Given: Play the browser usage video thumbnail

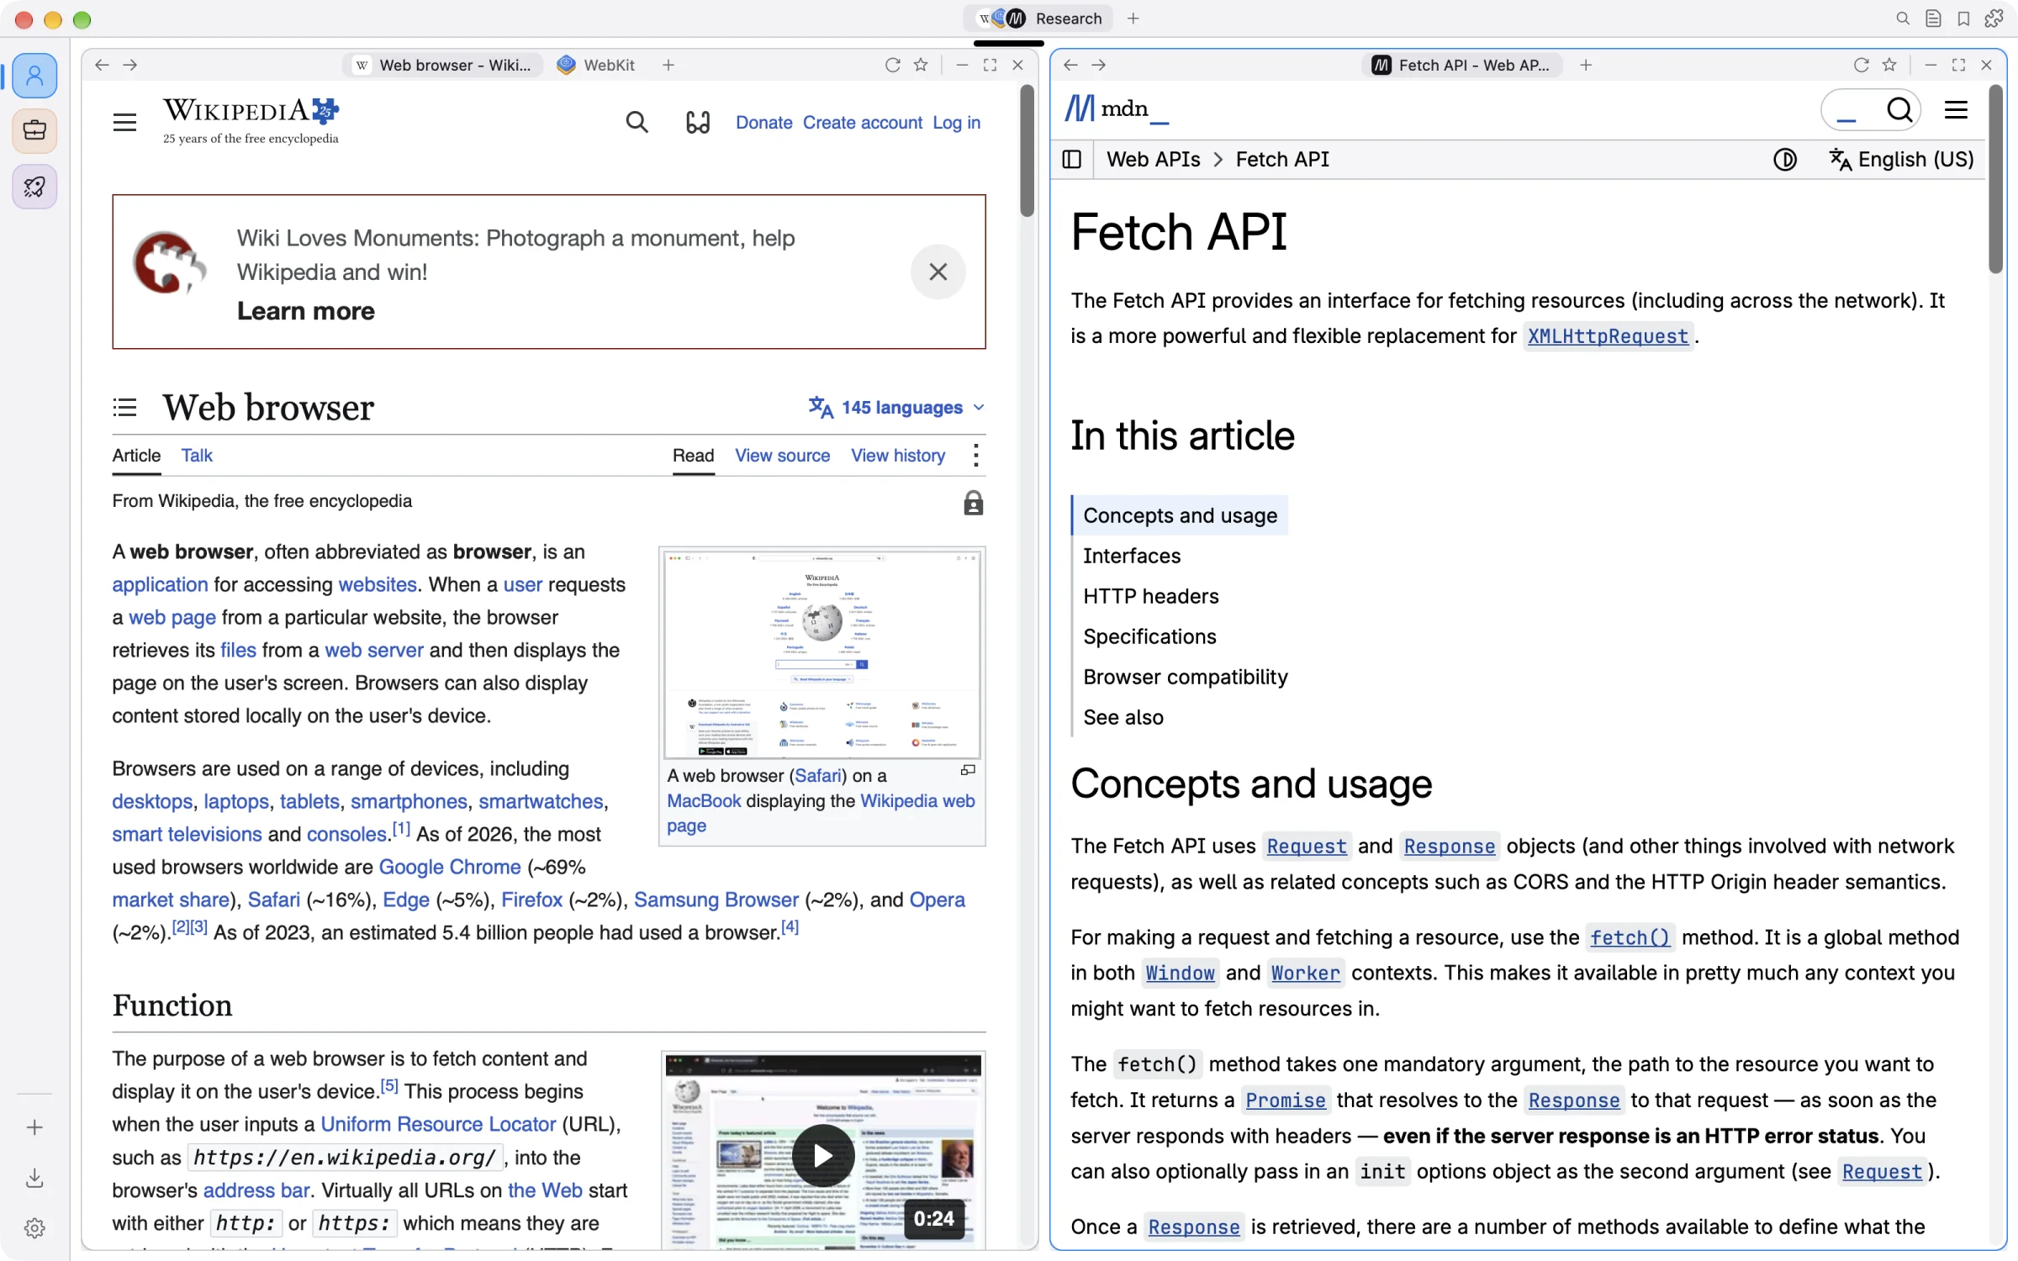Looking at the screenshot, I should 822,1155.
